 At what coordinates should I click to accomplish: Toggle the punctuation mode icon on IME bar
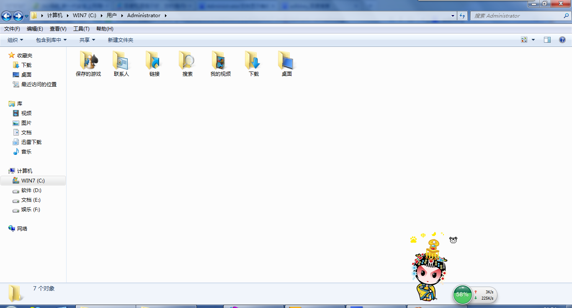coord(442,234)
